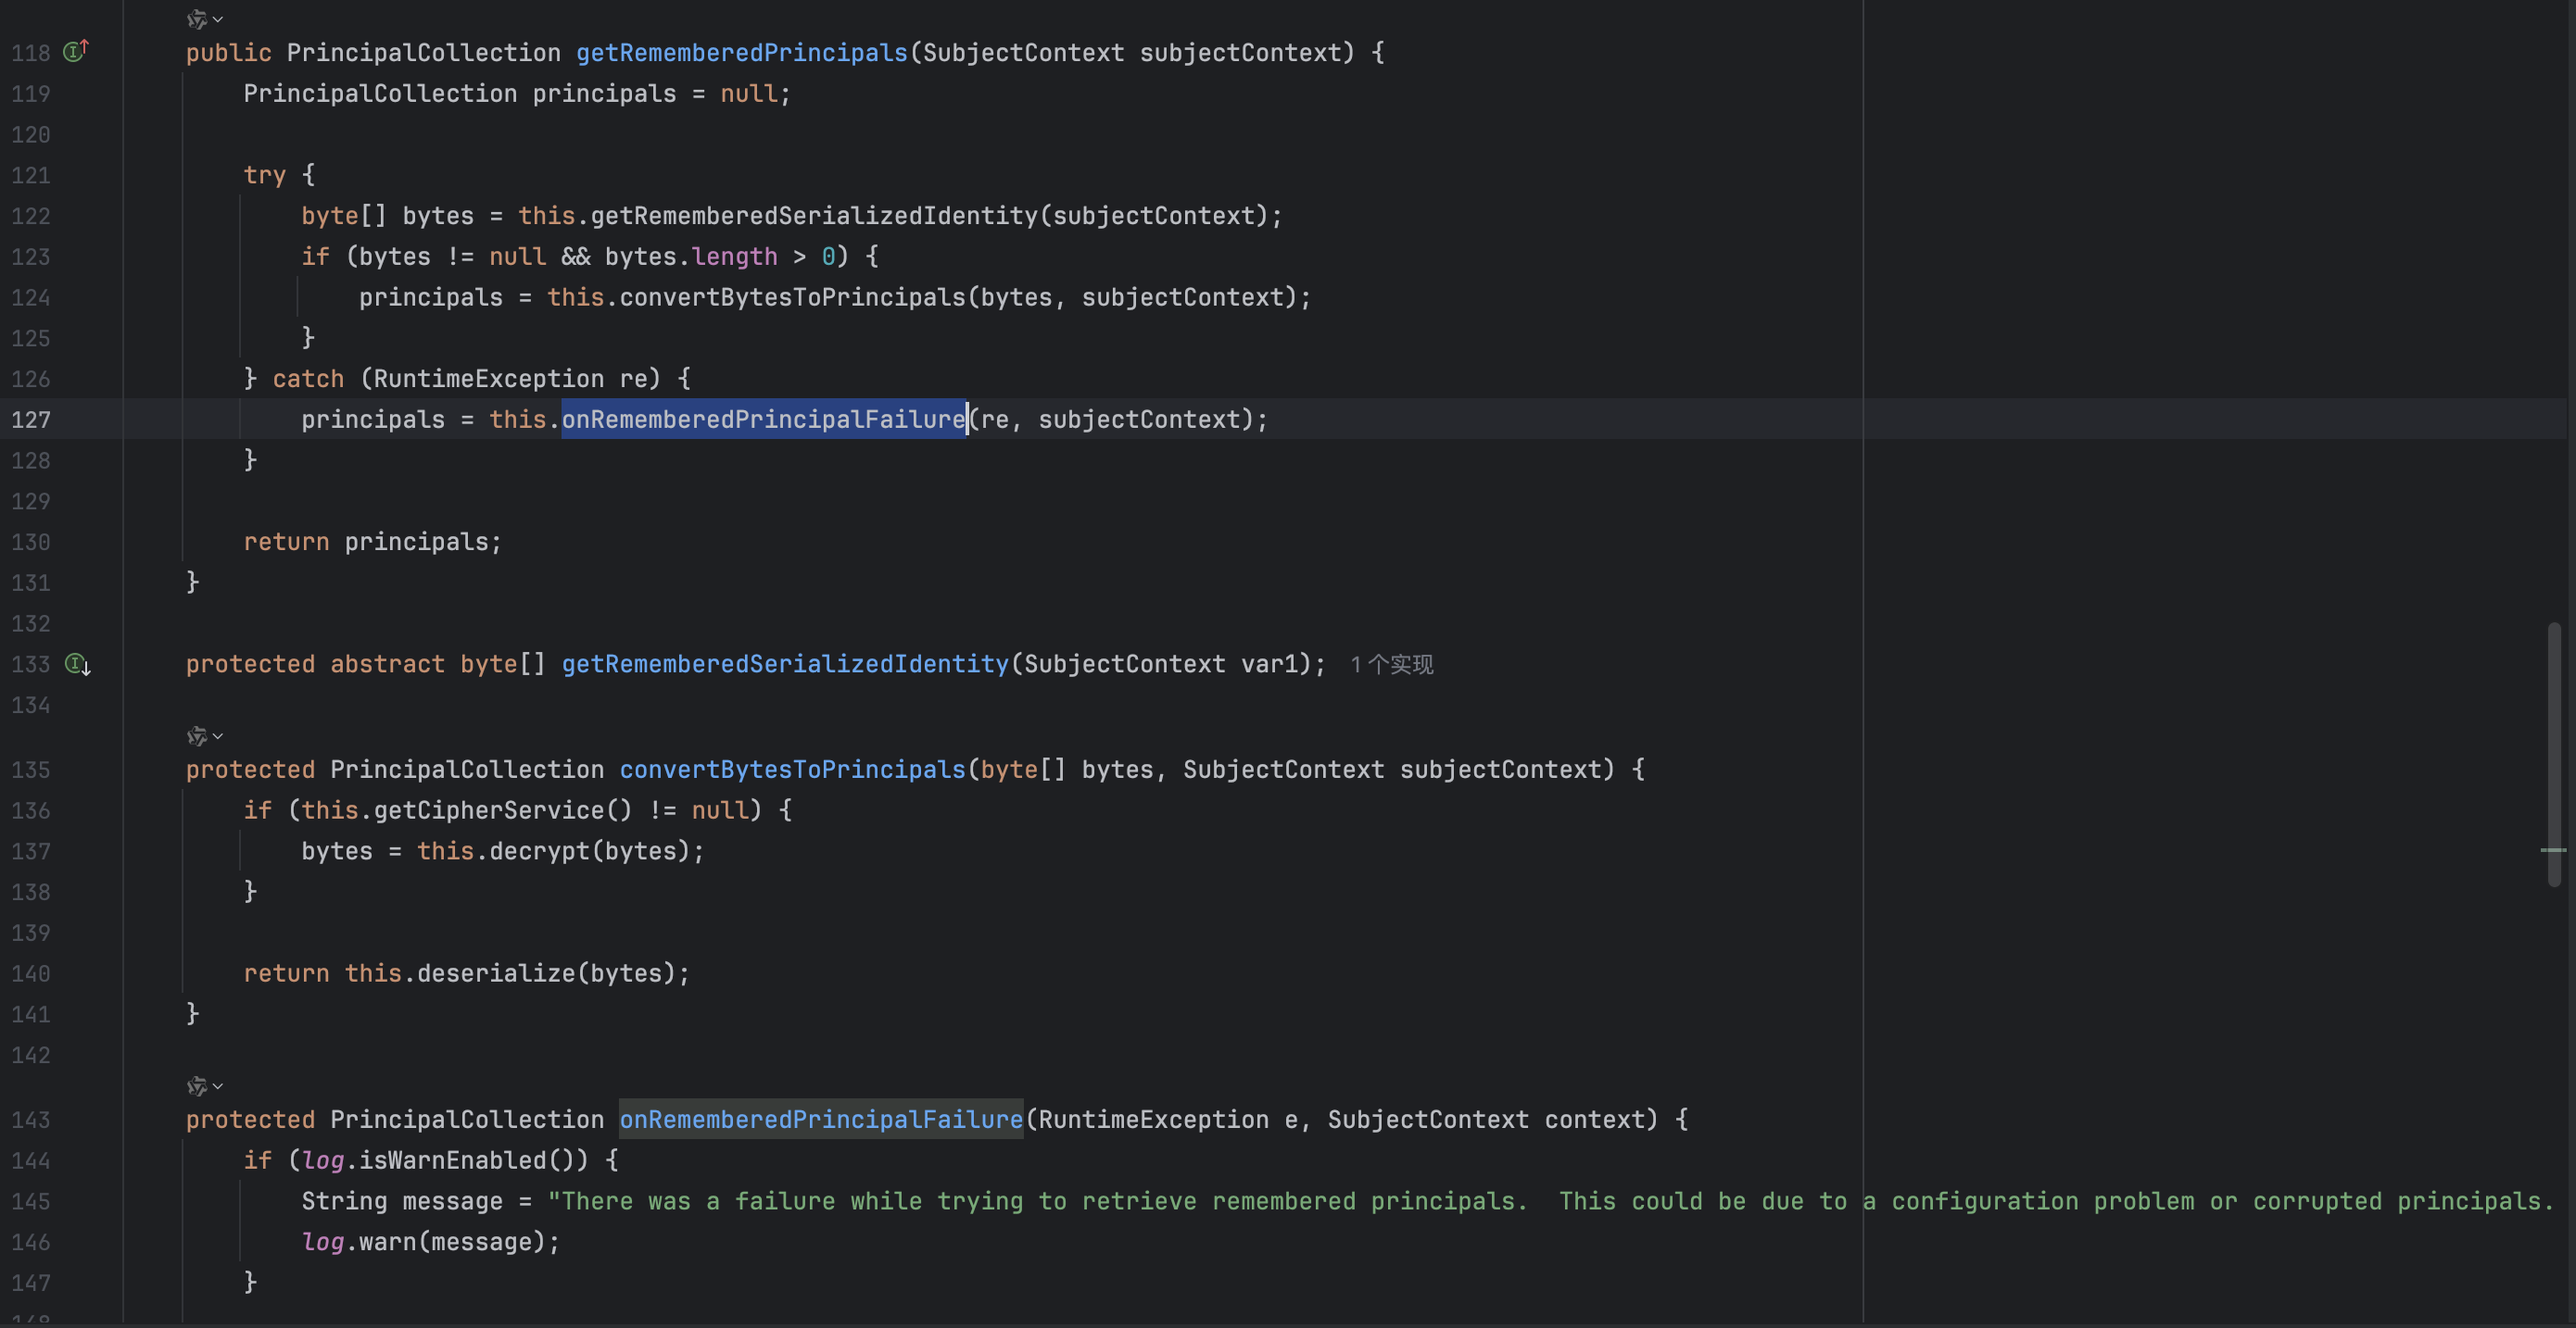Click the vertical scrollbar thumb
2576x1328 pixels.
click(x=2553, y=754)
